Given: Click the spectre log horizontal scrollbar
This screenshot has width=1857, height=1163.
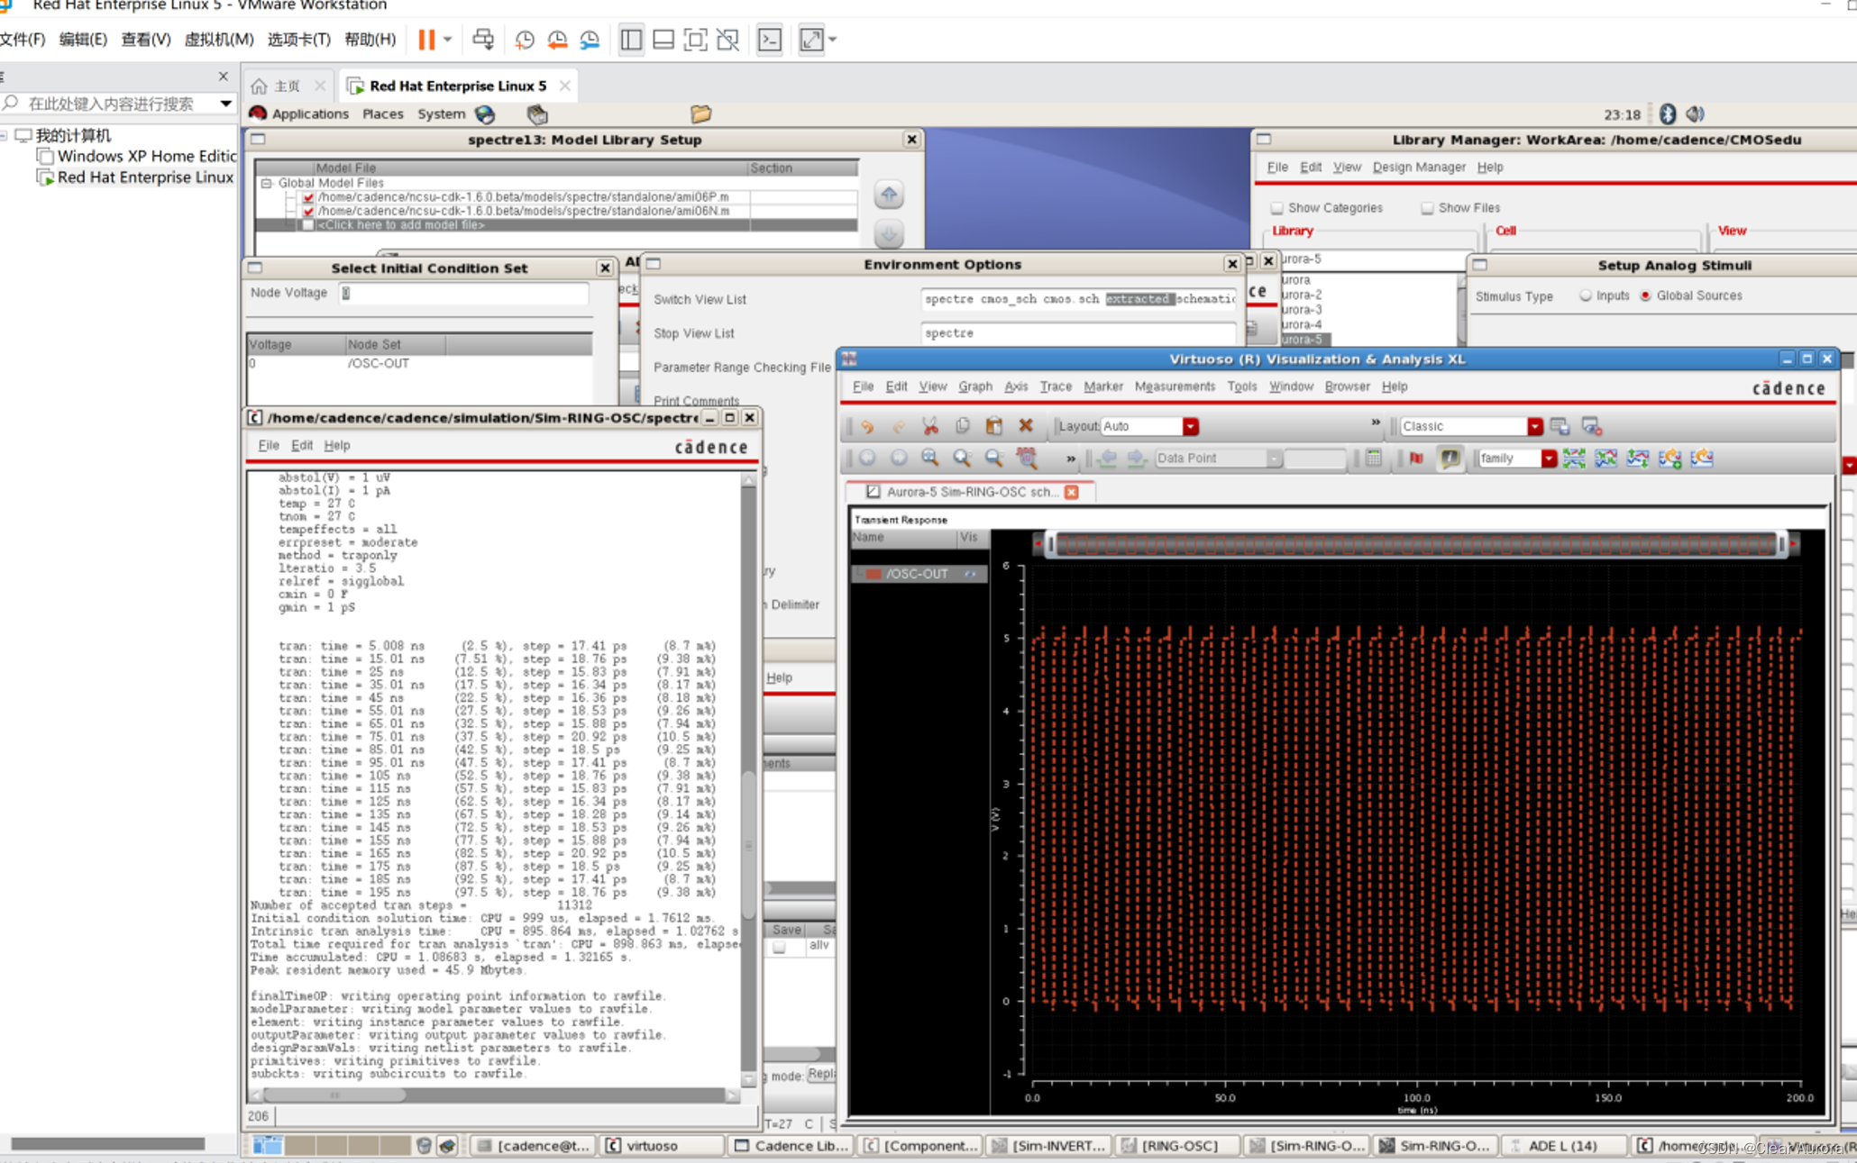Looking at the screenshot, I should pos(334,1095).
